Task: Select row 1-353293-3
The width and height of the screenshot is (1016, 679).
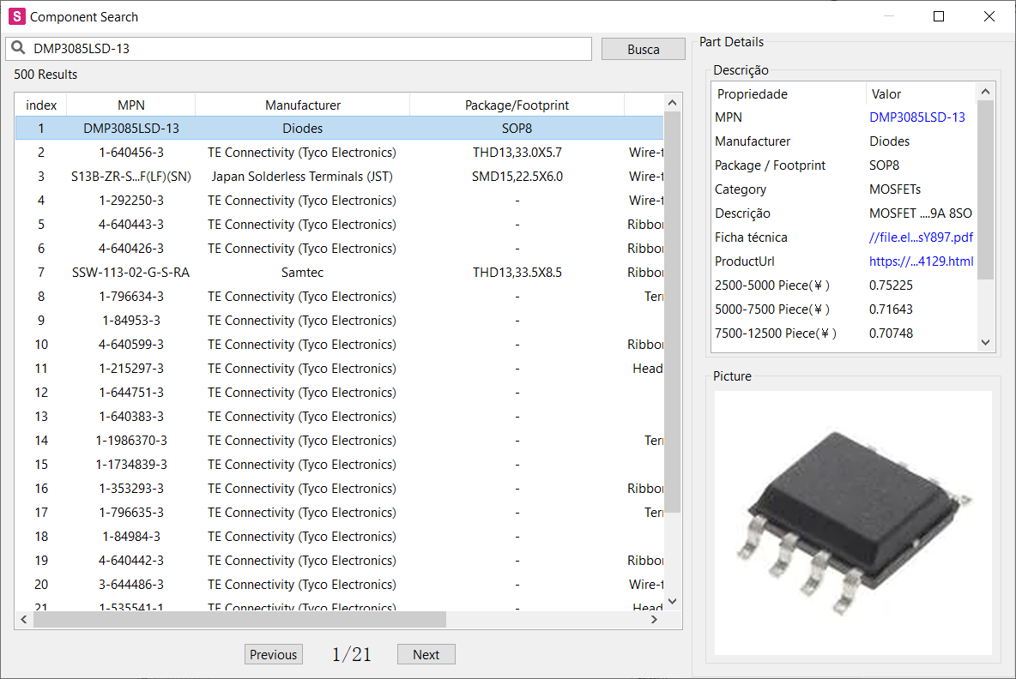Action: click(x=340, y=489)
